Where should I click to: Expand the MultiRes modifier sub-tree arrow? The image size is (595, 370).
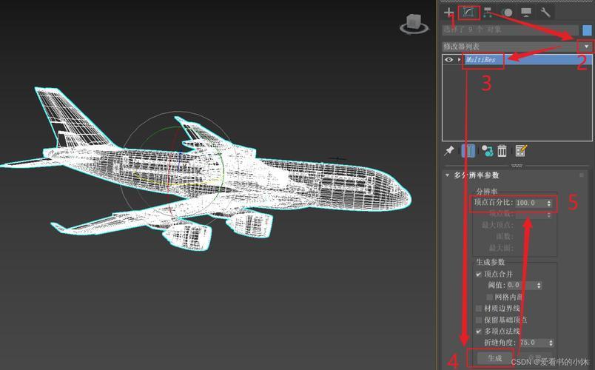point(459,59)
